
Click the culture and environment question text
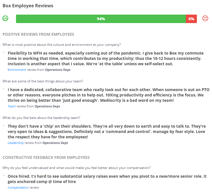(x=61, y=45)
